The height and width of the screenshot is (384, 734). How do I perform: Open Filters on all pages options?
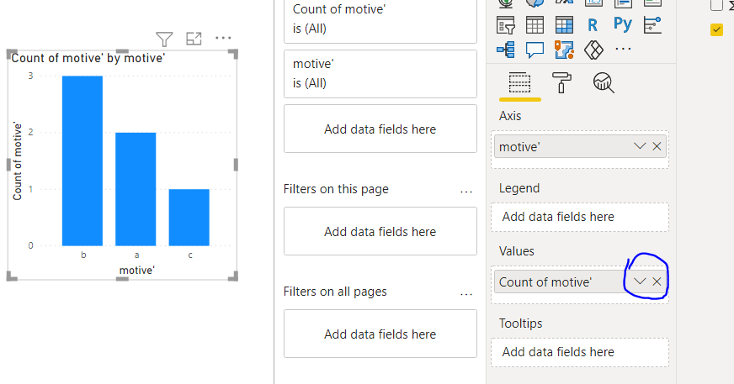466,294
